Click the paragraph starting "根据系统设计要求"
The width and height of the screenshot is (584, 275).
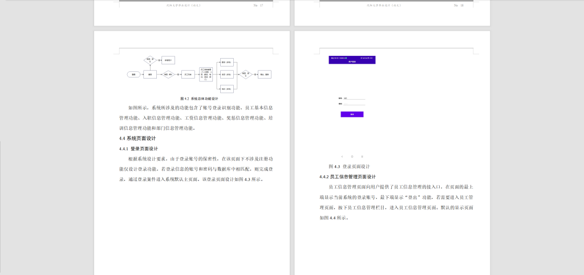click(x=196, y=169)
